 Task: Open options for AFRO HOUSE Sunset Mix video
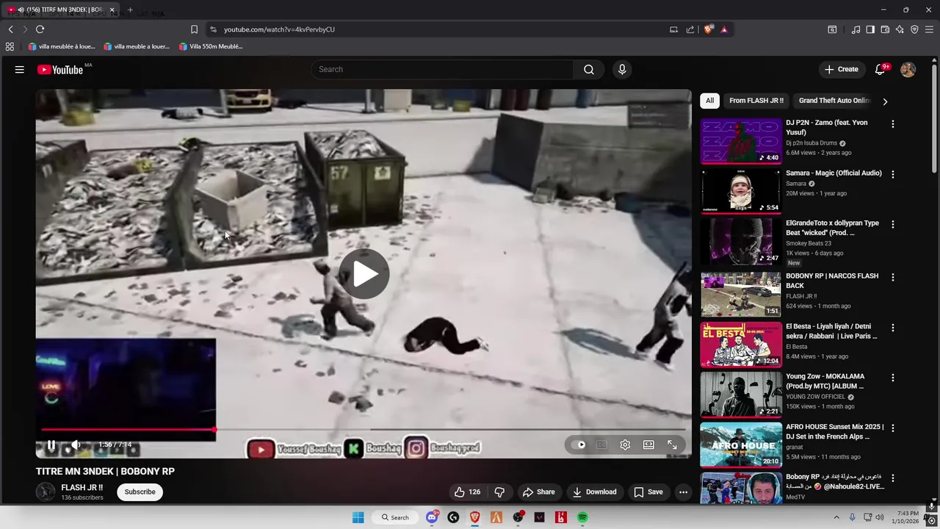click(893, 428)
